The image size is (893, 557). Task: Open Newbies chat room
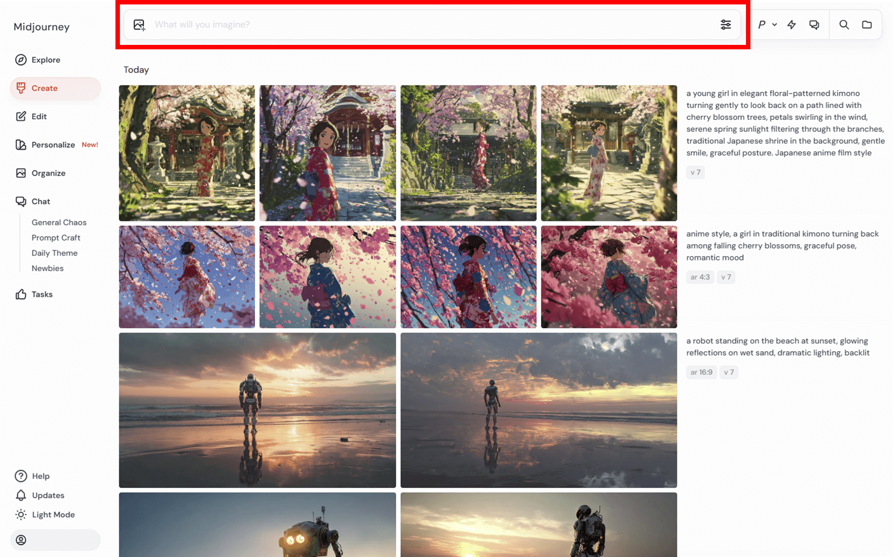[x=47, y=268]
